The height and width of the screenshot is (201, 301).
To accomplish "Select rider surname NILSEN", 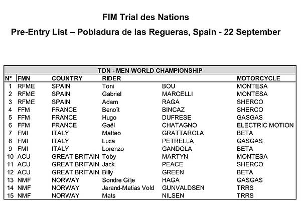I will pyautogui.click(x=173, y=195).
